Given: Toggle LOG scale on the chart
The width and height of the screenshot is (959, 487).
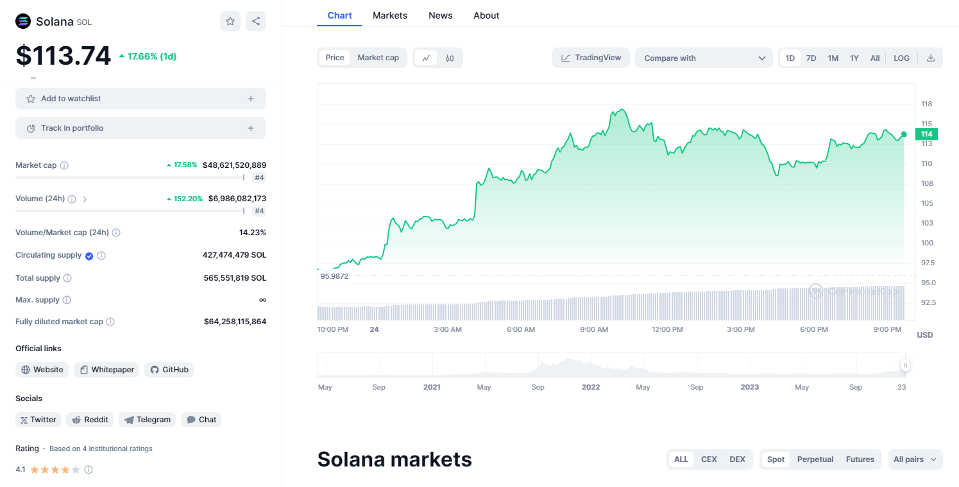Looking at the screenshot, I should click(901, 58).
